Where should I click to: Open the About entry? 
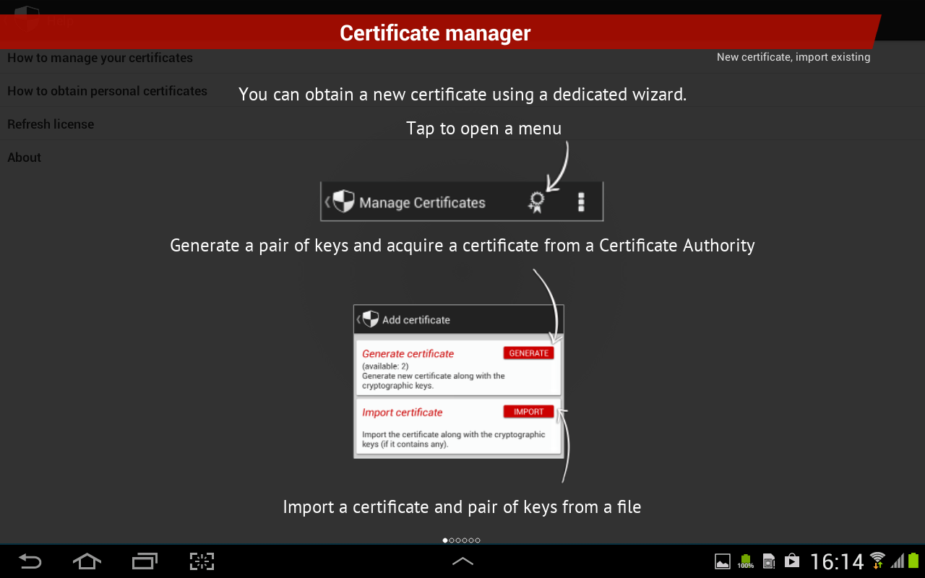point(25,158)
